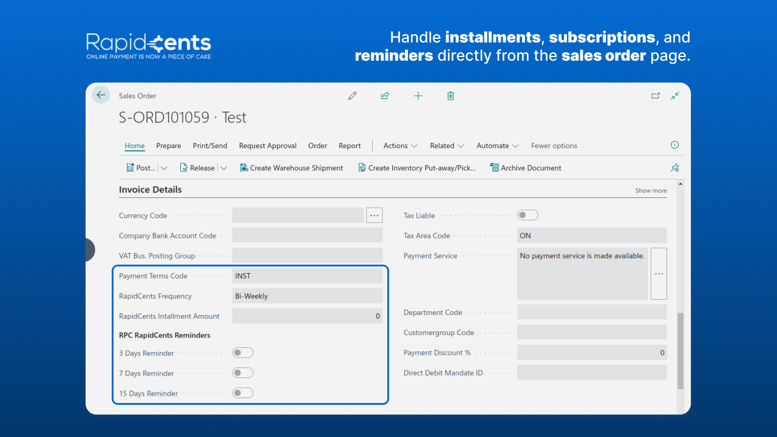Screen dimensions: 777x437
Task: Toggle the 15 Days Reminder switch
Action: pyautogui.click(x=243, y=393)
